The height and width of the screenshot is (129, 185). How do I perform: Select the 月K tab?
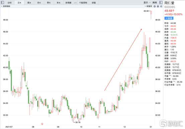pos(39,3)
